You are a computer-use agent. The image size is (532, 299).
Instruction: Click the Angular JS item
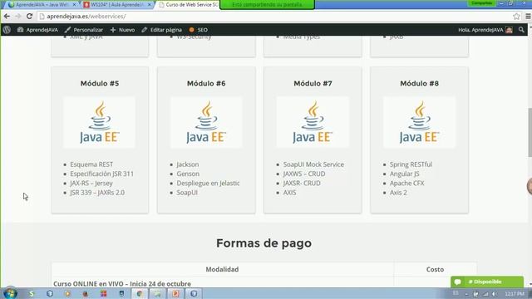[x=405, y=174]
